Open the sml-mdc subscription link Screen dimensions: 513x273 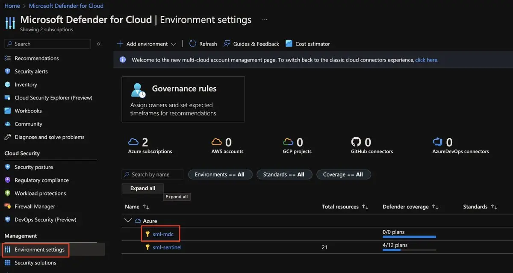pos(163,234)
